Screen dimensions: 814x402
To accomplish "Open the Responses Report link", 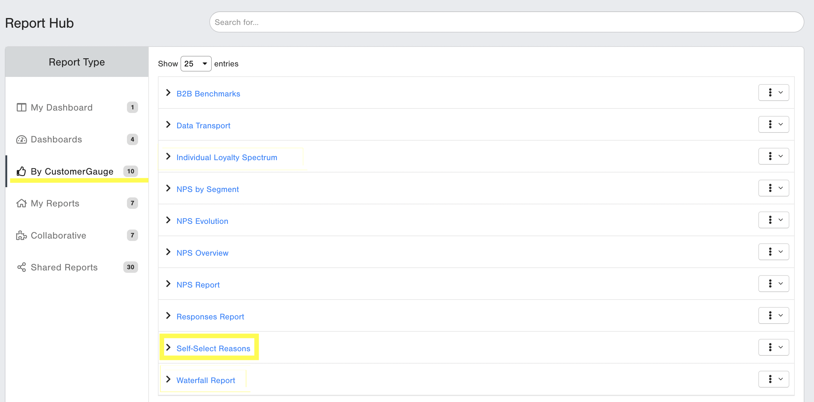I will coord(210,316).
